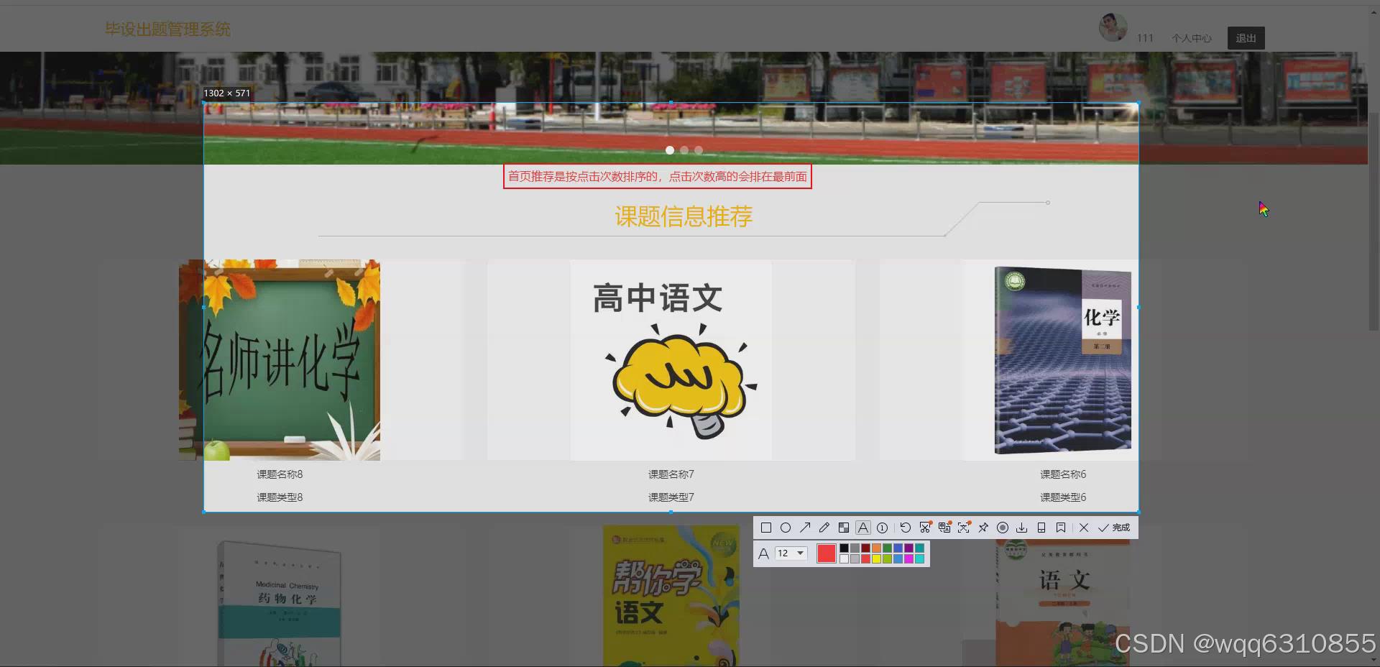This screenshot has width=1380, height=667.
Task: Select first carousel indicator dot
Action: tap(670, 150)
